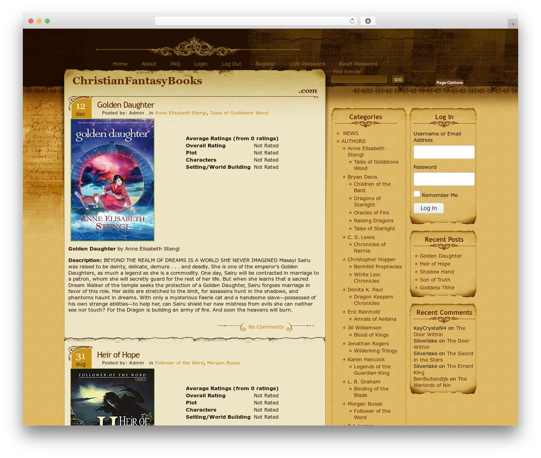Screen dimensions: 541x458
Task: Open the About page from the menu
Action: coord(149,64)
